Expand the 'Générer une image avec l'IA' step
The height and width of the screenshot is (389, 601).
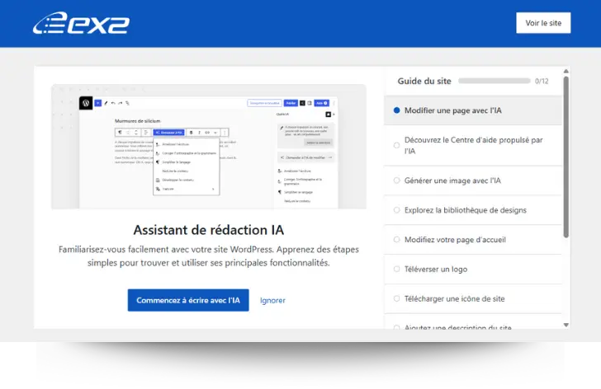(452, 180)
